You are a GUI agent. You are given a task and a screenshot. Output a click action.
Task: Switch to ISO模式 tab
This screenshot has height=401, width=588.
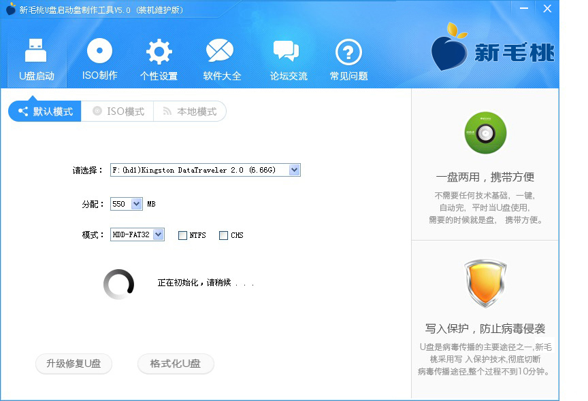click(117, 111)
